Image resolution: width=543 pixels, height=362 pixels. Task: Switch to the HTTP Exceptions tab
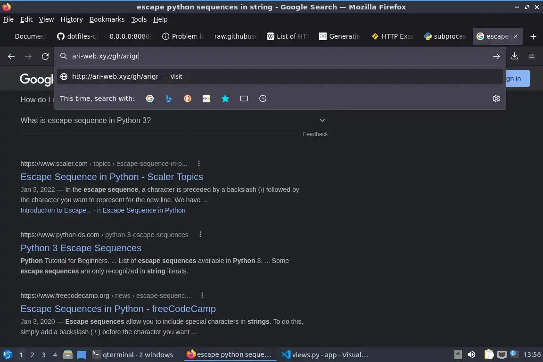click(392, 36)
